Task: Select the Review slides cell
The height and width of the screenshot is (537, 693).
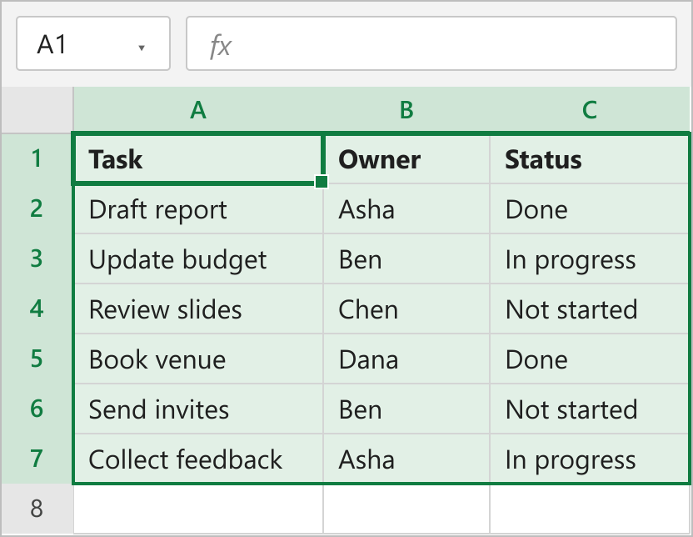Action: click(198, 309)
